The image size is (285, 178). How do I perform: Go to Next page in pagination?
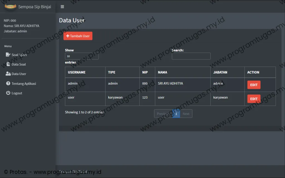[186, 114]
